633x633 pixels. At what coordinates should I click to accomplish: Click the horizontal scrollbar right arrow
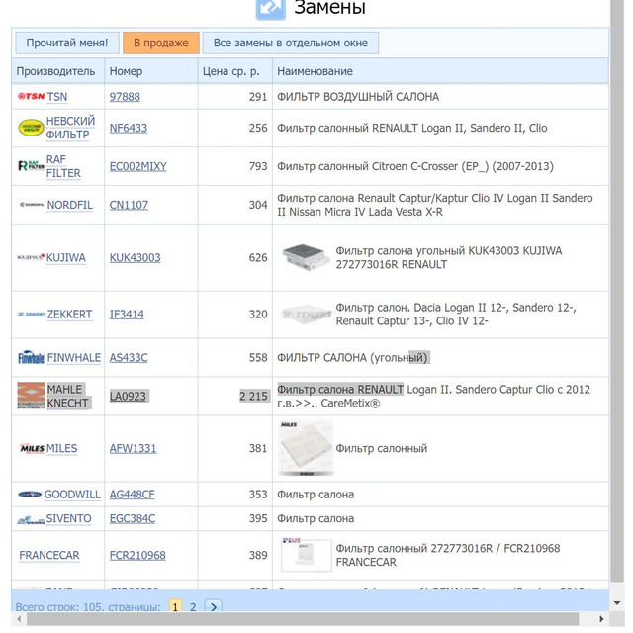601,619
